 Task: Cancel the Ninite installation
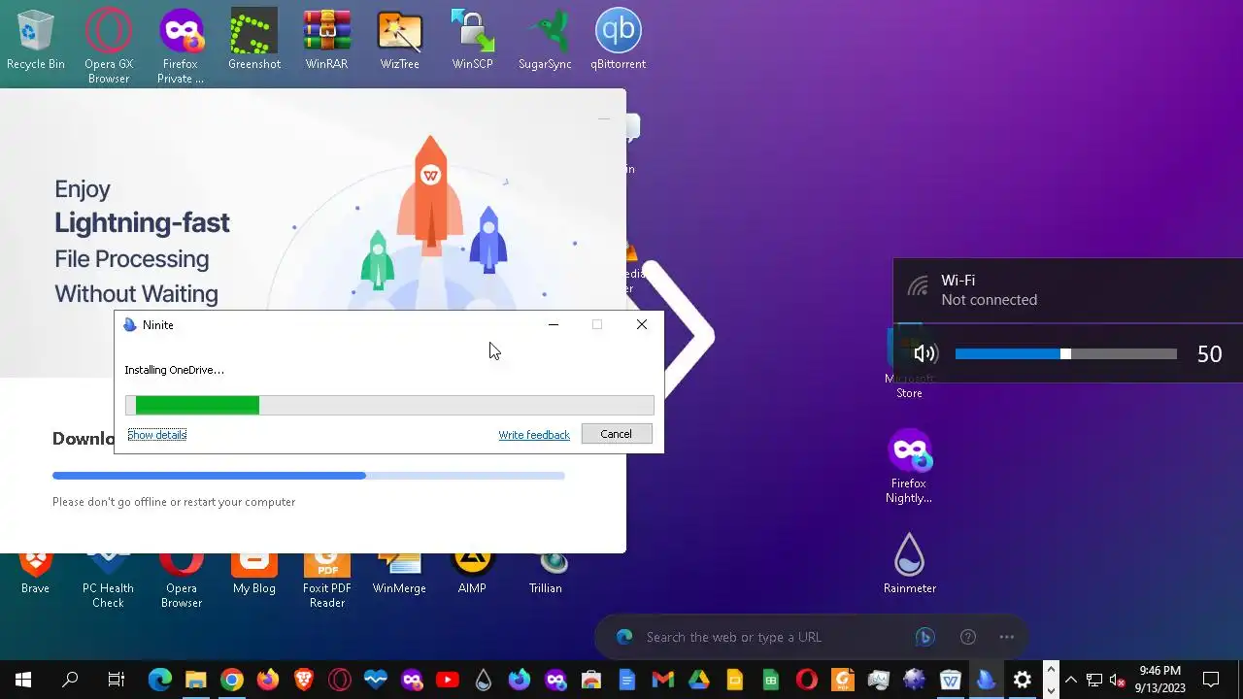616,434
